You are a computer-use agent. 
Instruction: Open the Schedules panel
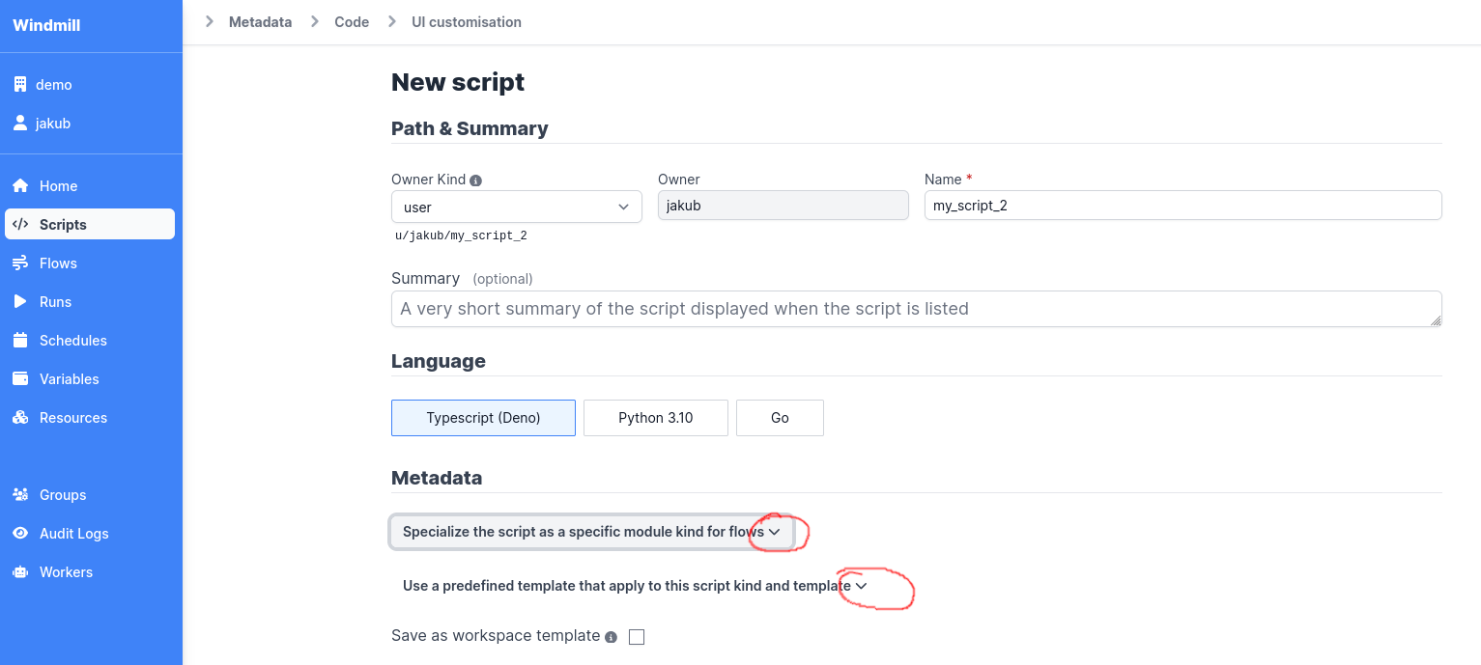pyautogui.click(x=73, y=340)
